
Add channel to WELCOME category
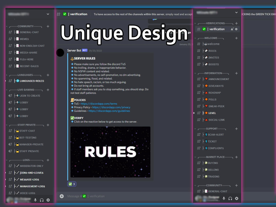point(237,38)
